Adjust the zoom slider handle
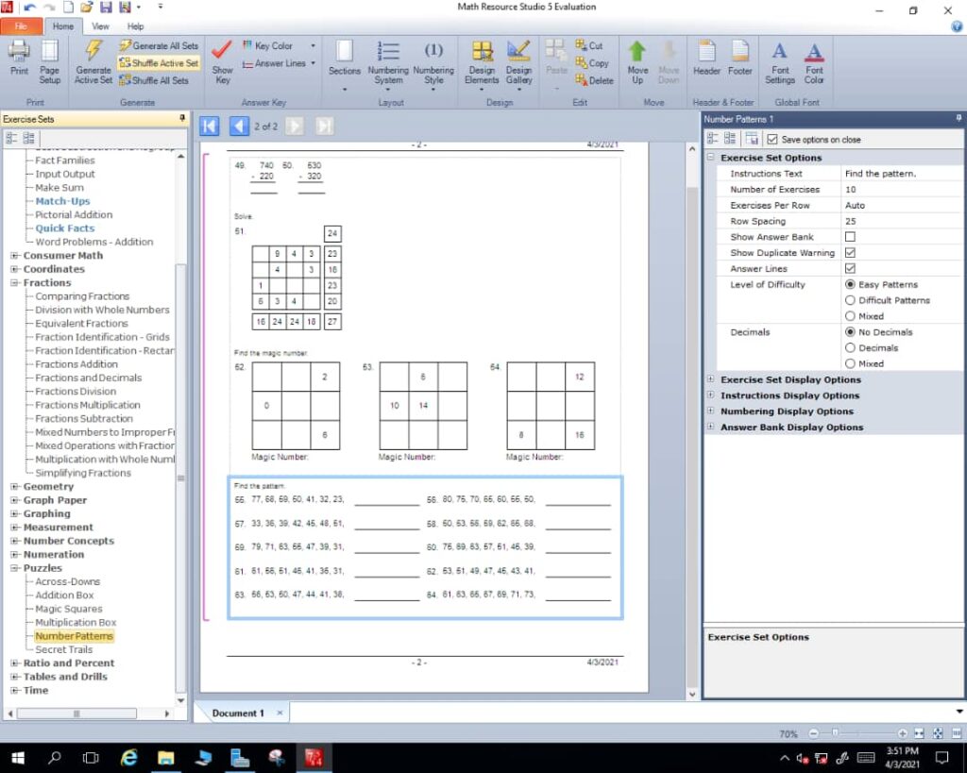This screenshot has width=967, height=773. [x=835, y=733]
